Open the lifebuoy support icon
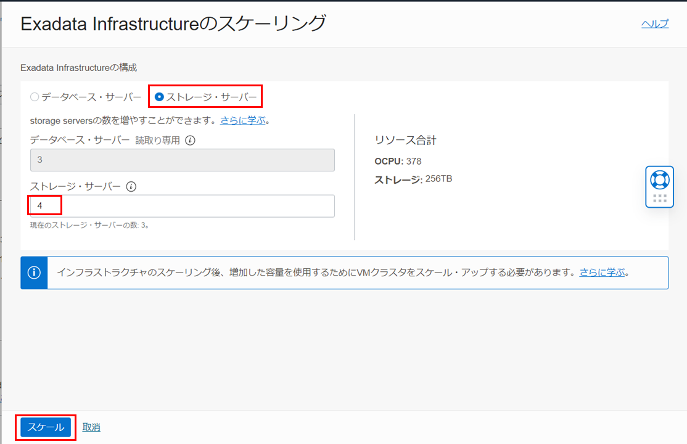The height and width of the screenshot is (444, 687). click(659, 179)
